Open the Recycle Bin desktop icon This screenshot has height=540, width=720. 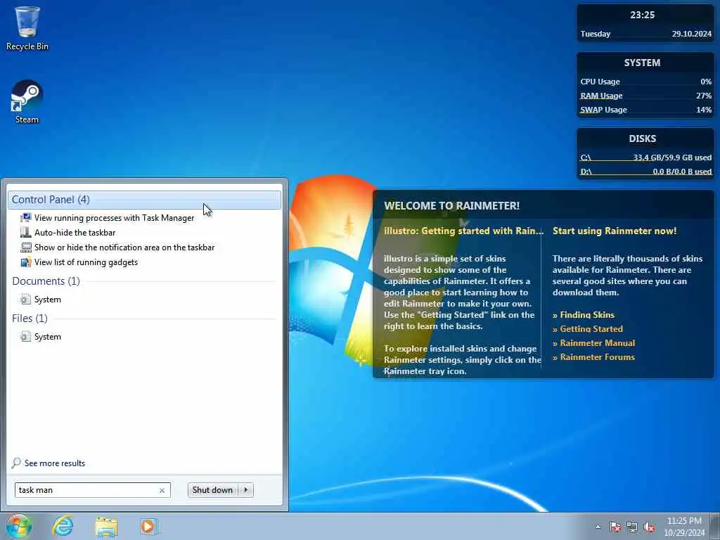pyautogui.click(x=27, y=28)
